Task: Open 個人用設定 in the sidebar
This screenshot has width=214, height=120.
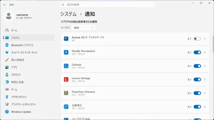Action: (29, 60)
